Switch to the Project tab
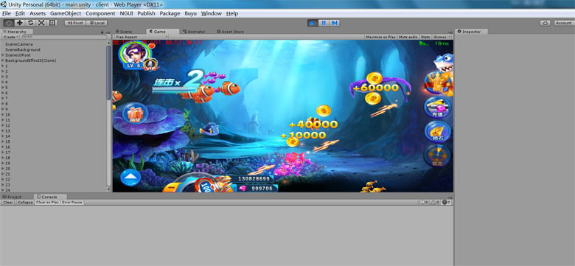 [13, 197]
